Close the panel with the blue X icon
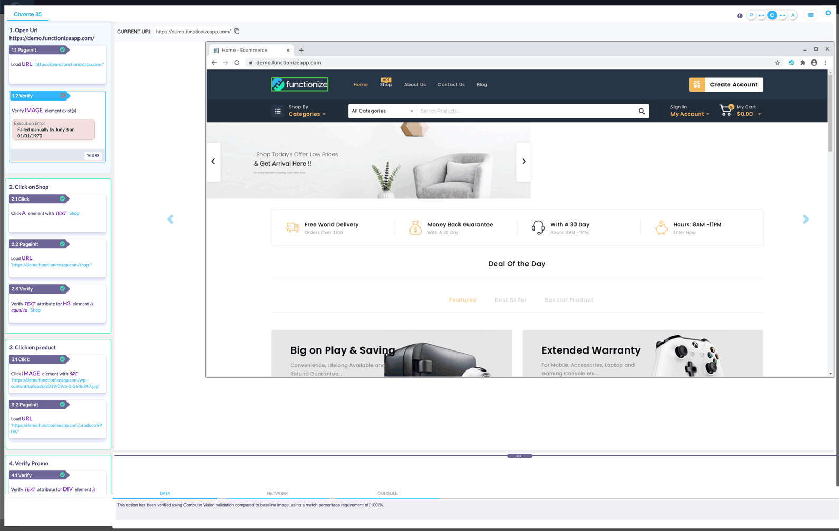 (828, 13)
